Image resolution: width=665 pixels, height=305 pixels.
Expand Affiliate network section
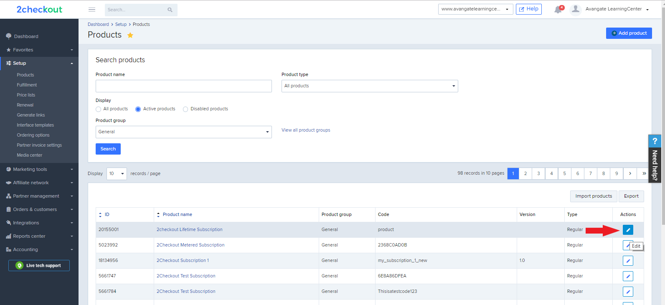click(39, 183)
